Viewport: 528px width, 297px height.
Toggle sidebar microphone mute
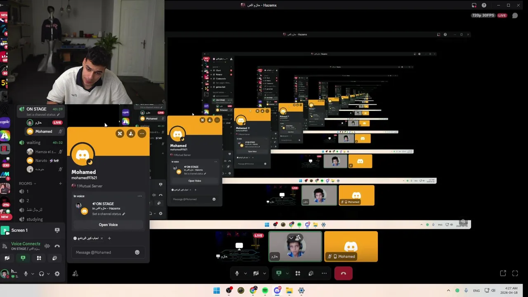pos(26,273)
